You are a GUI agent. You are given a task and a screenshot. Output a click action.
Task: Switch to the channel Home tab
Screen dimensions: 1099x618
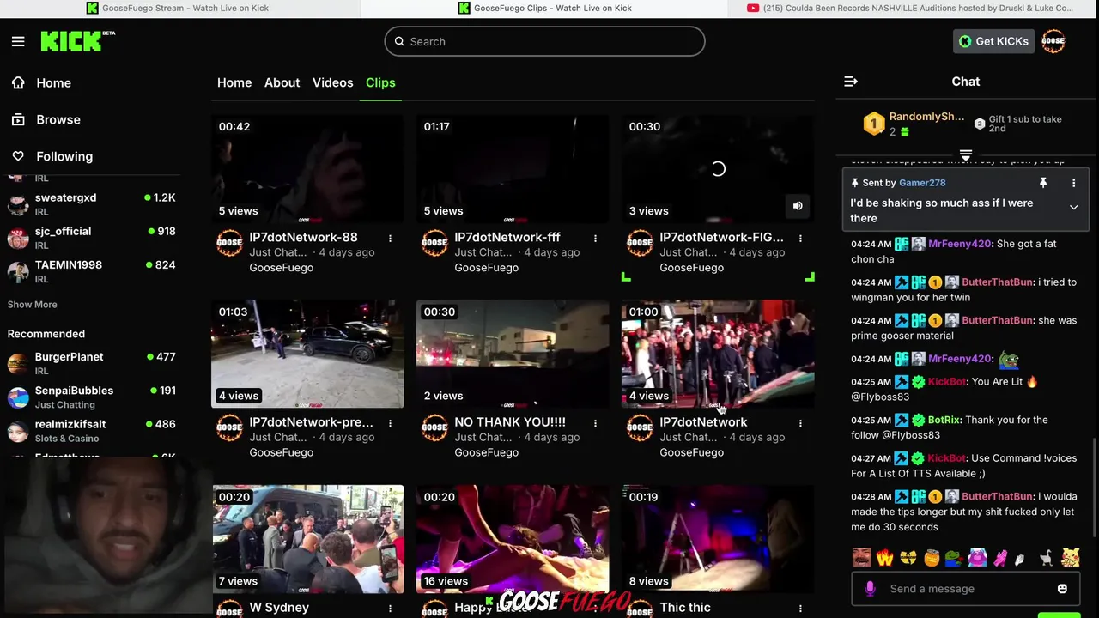(234, 82)
